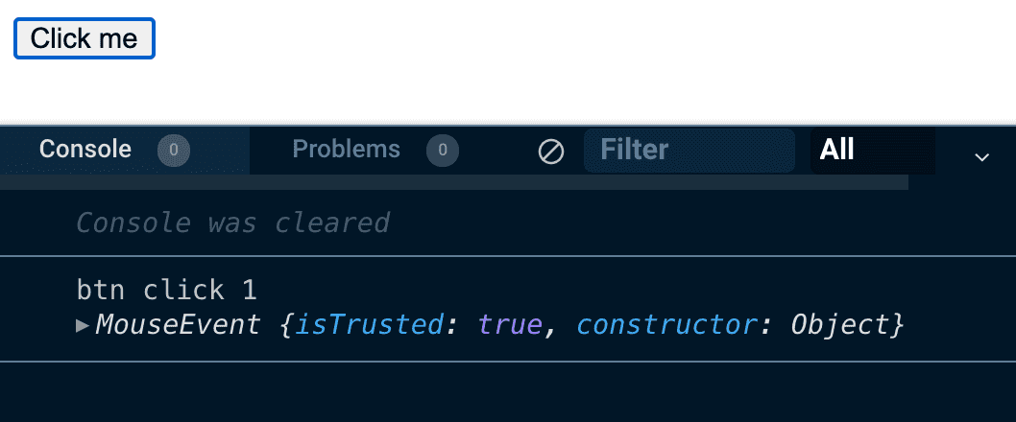Collapse the console panel with the chevron
Screen dimensions: 1016x422
(x=981, y=157)
